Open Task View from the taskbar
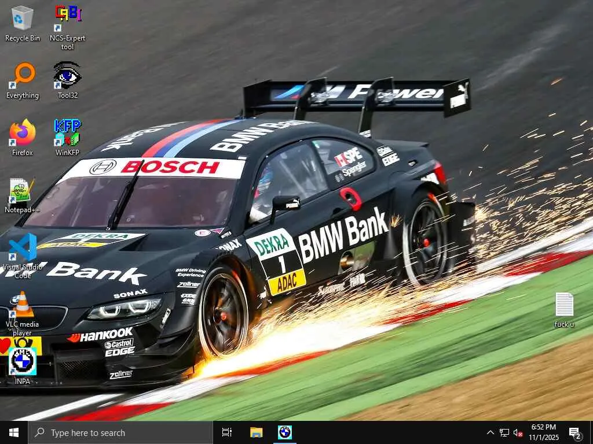The height and width of the screenshot is (444, 593). (x=227, y=432)
